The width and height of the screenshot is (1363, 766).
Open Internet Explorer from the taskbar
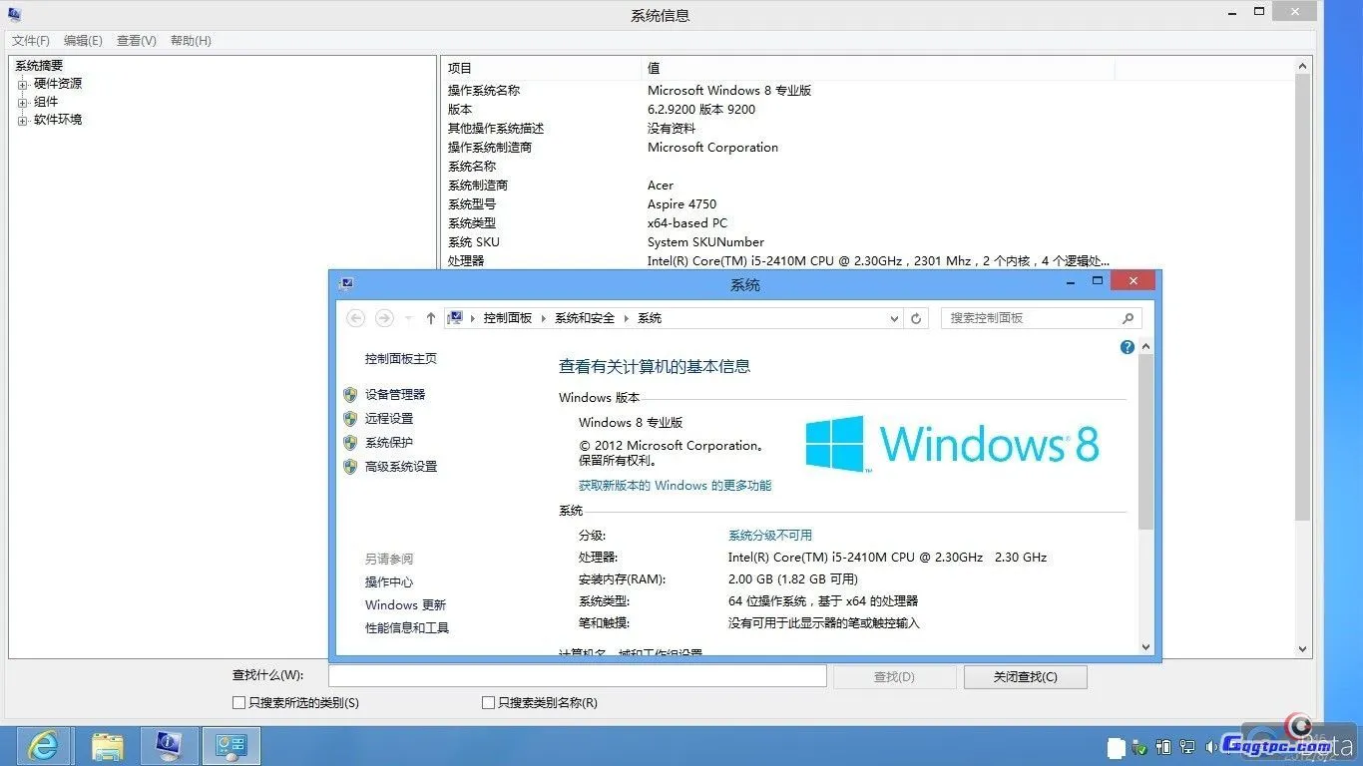coord(41,745)
